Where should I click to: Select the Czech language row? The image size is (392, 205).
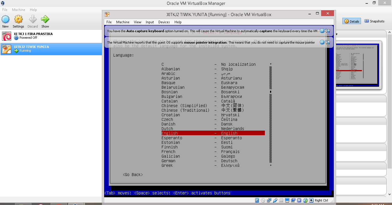(x=213, y=119)
